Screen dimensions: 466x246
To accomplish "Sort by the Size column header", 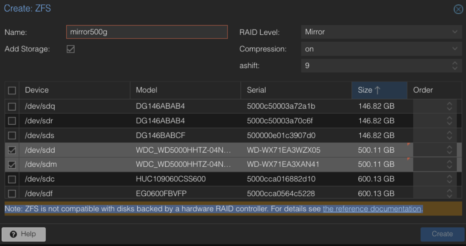I will click(x=379, y=90).
